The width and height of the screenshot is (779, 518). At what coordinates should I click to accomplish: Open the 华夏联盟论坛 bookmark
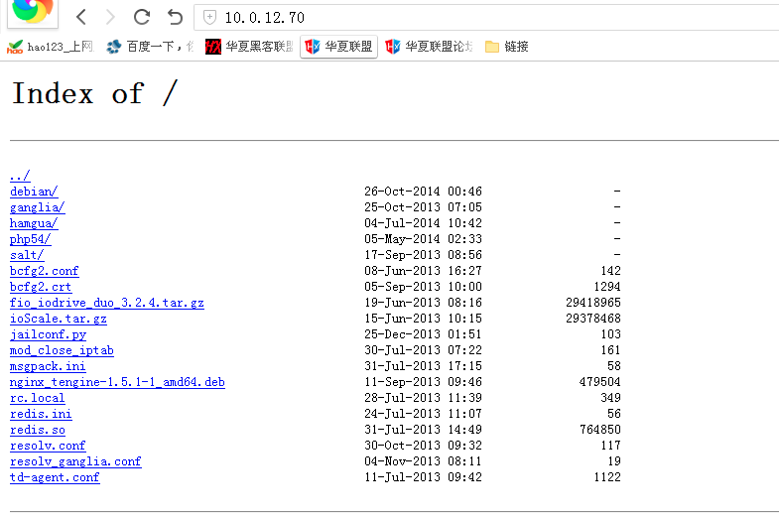(x=429, y=47)
